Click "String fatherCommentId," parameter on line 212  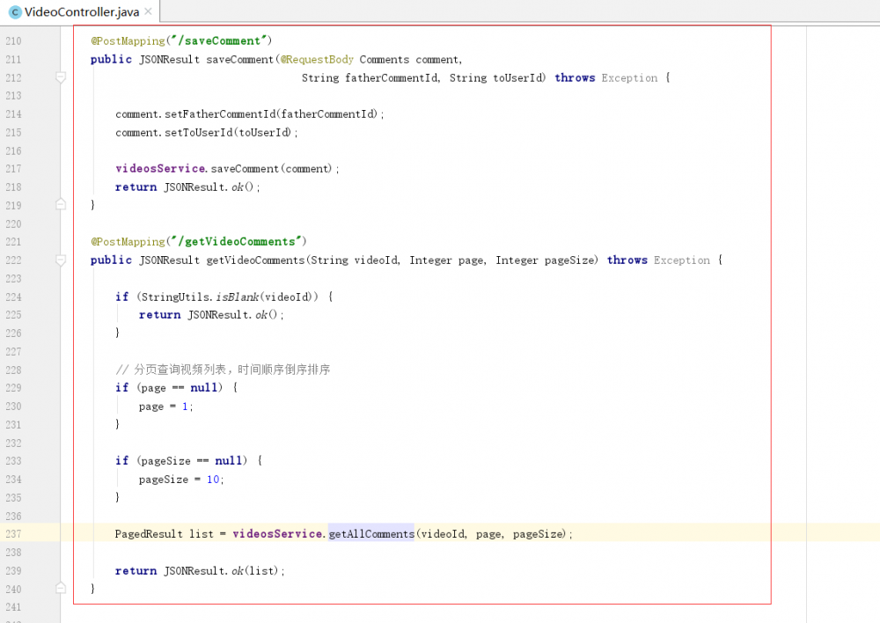(x=371, y=78)
